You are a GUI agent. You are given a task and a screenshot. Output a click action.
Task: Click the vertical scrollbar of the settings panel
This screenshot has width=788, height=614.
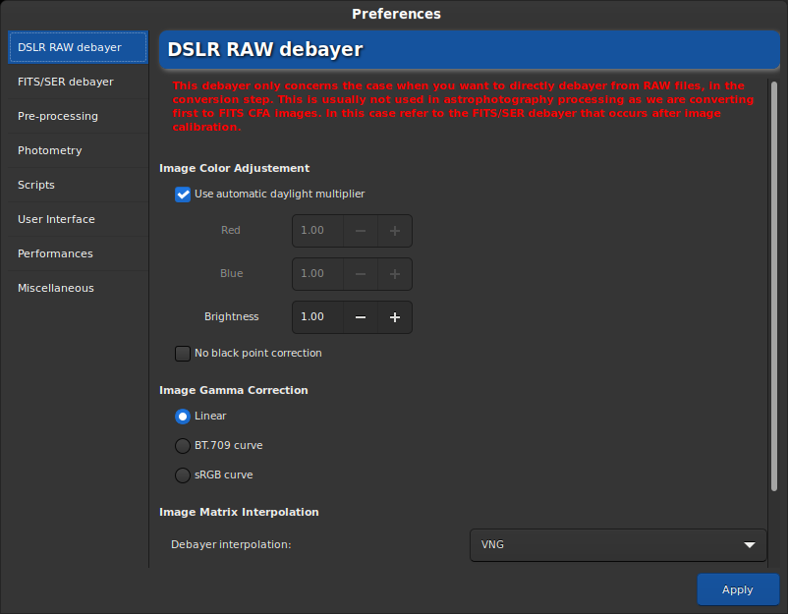coord(774,286)
